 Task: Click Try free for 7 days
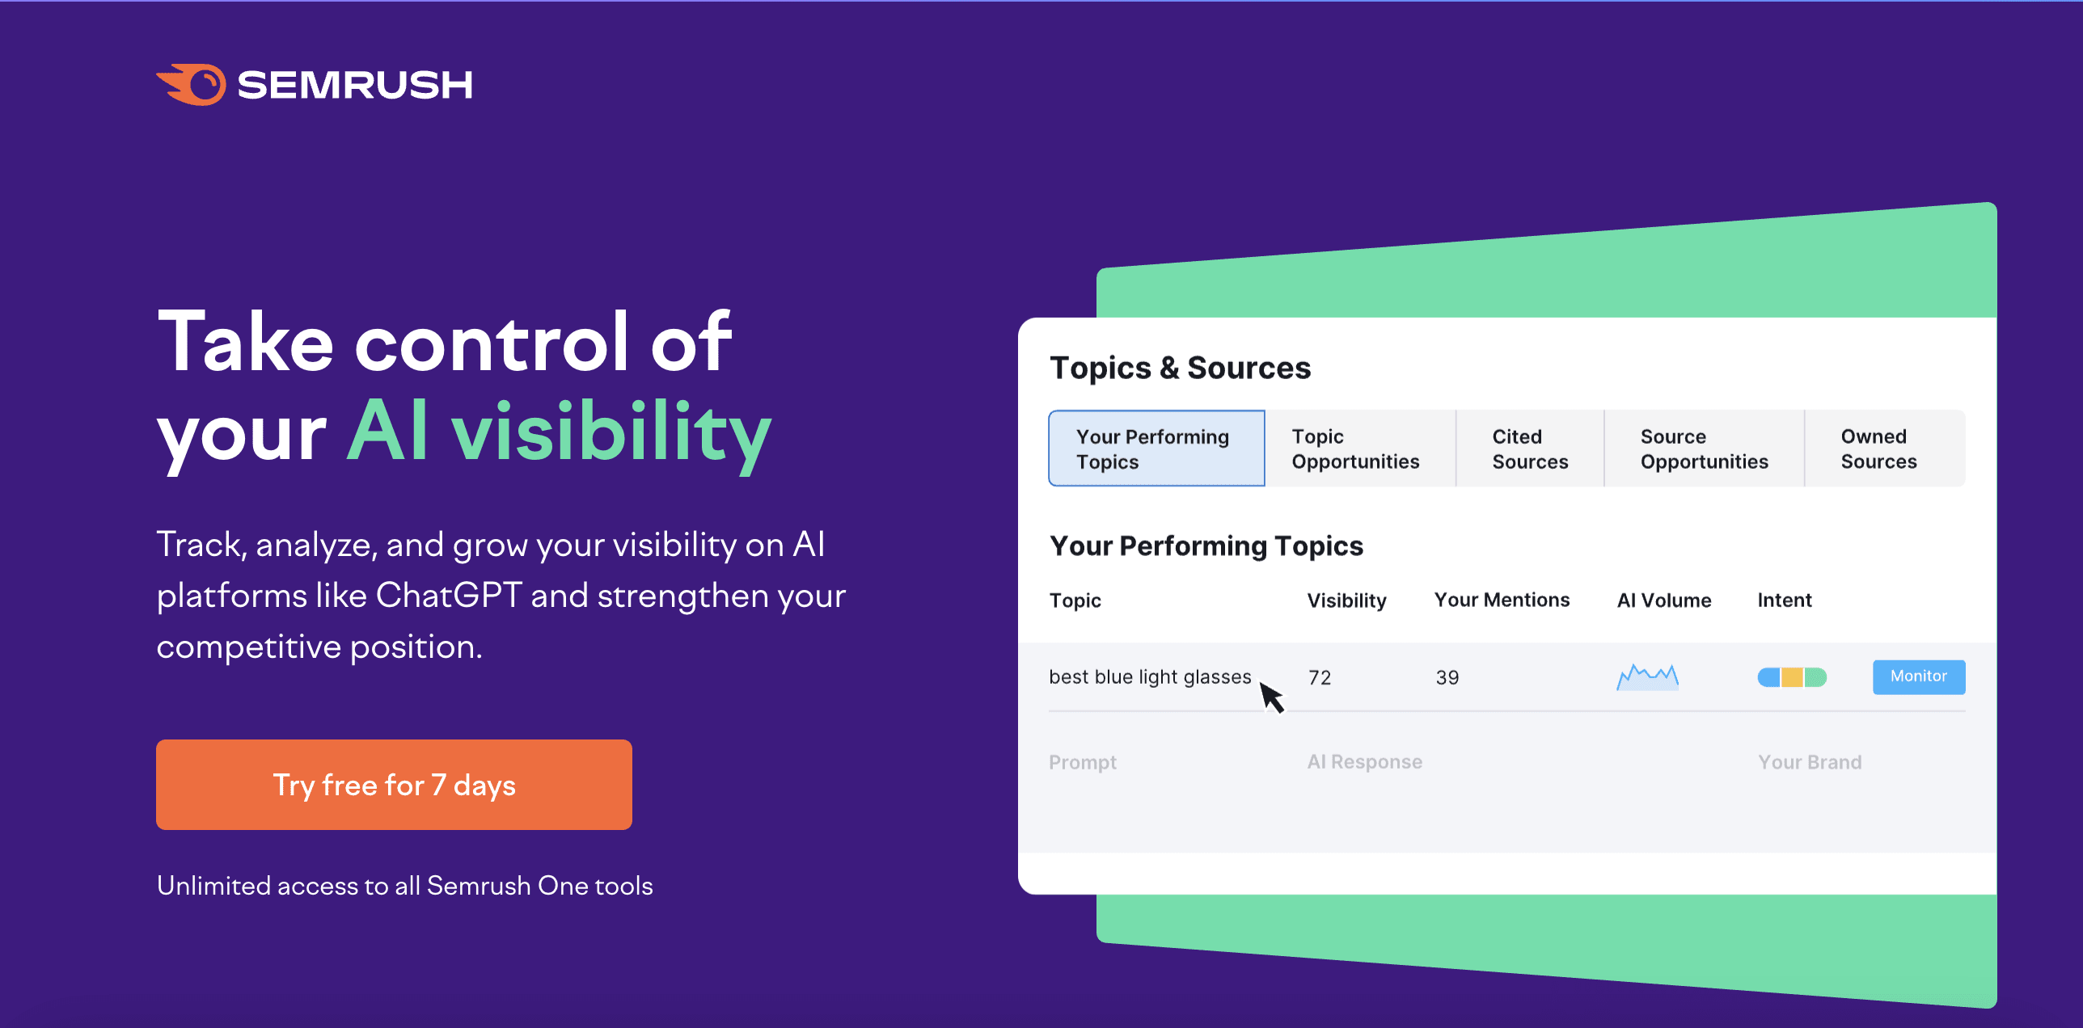pyautogui.click(x=394, y=785)
